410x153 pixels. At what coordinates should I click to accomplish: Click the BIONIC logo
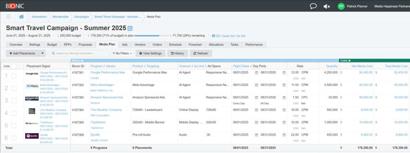(x=15, y=6)
